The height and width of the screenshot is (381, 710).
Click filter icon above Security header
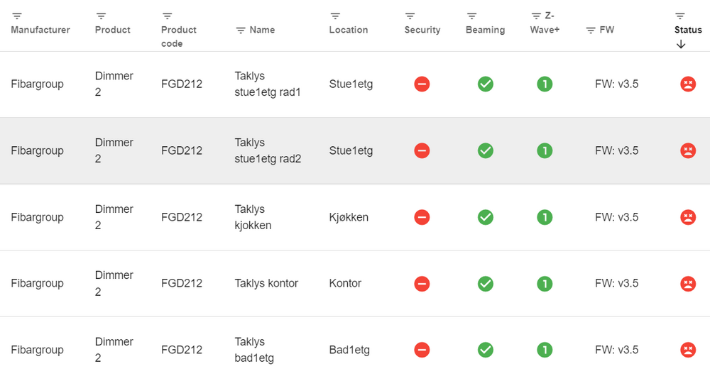(x=410, y=16)
